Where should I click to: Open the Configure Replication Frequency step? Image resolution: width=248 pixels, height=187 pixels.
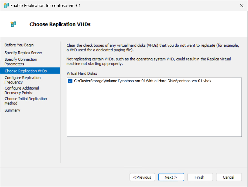(x=23, y=80)
